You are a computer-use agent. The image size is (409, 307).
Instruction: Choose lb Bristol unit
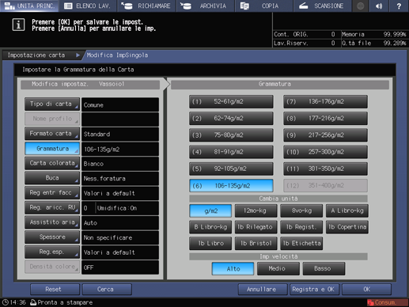point(256,244)
